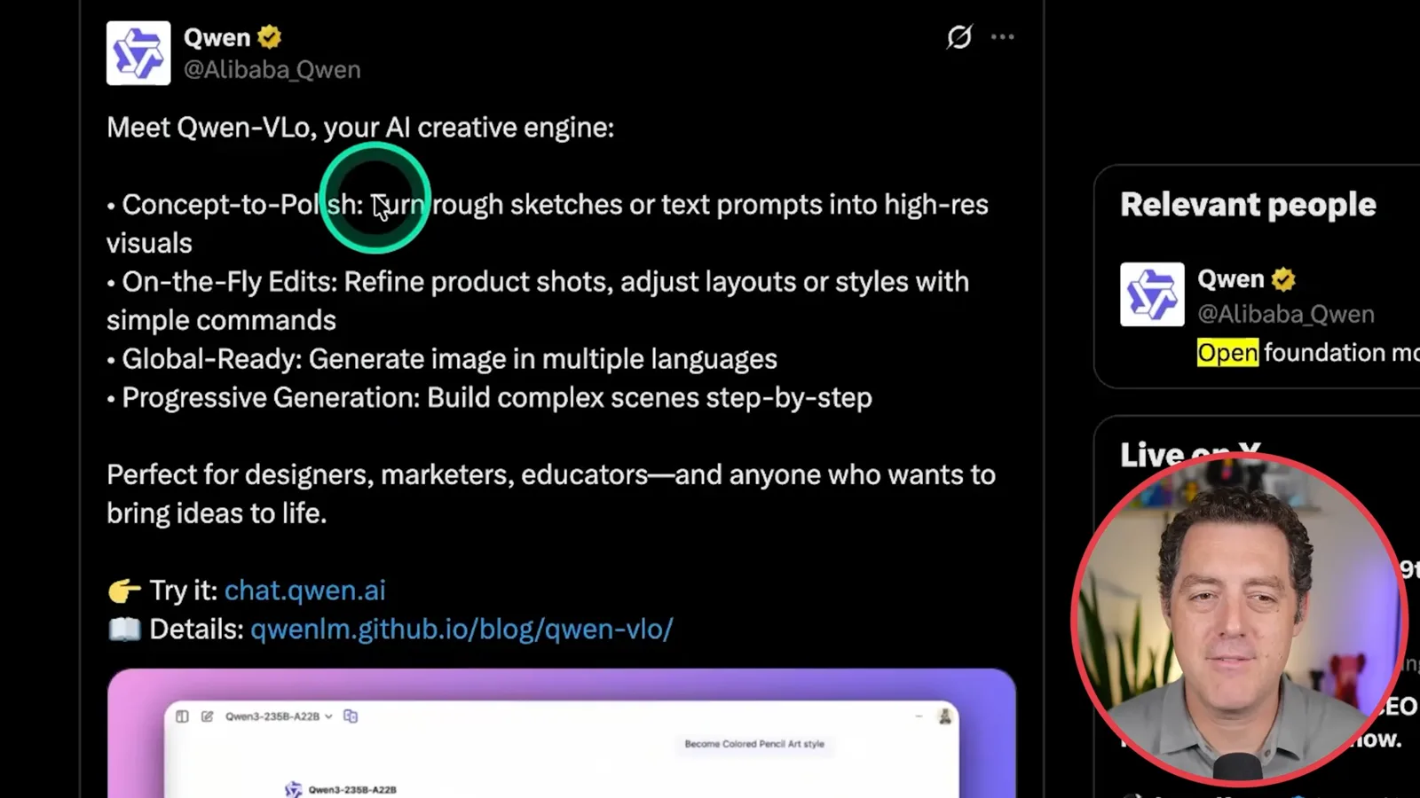This screenshot has height=798, width=1420.
Task: Click the 'bring ideas to life.' text
Action: click(x=217, y=513)
